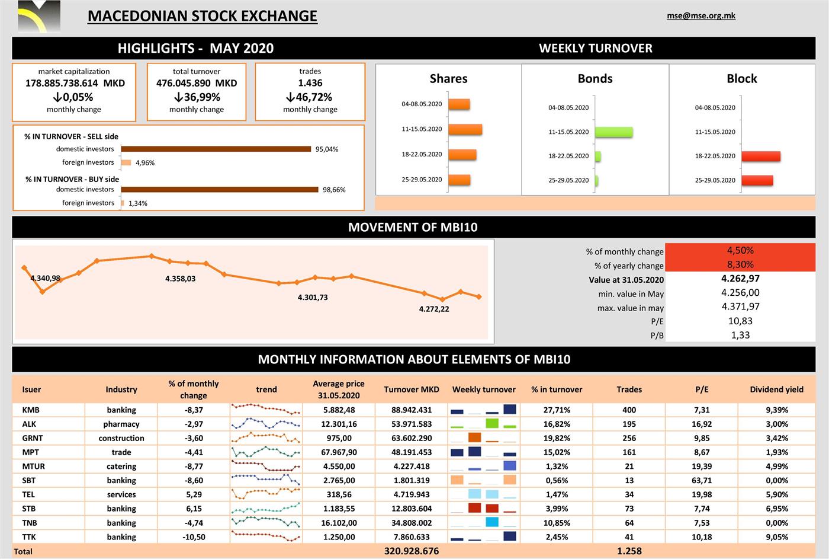Select the red % of monthly change cell

click(x=740, y=251)
